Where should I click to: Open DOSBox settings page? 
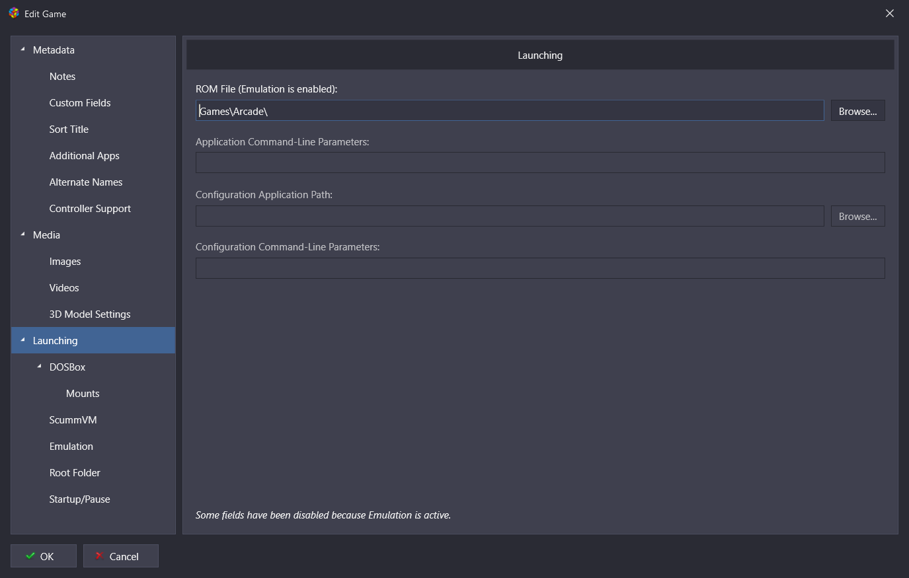[x=67, y=367]
